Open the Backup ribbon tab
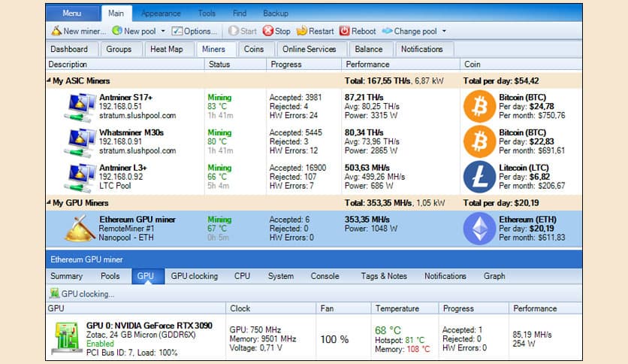The image size is (628, 364). click(276, 14)
